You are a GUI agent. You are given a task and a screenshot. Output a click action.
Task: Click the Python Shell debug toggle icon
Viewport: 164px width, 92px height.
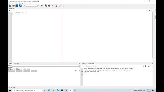pos(146,66)
